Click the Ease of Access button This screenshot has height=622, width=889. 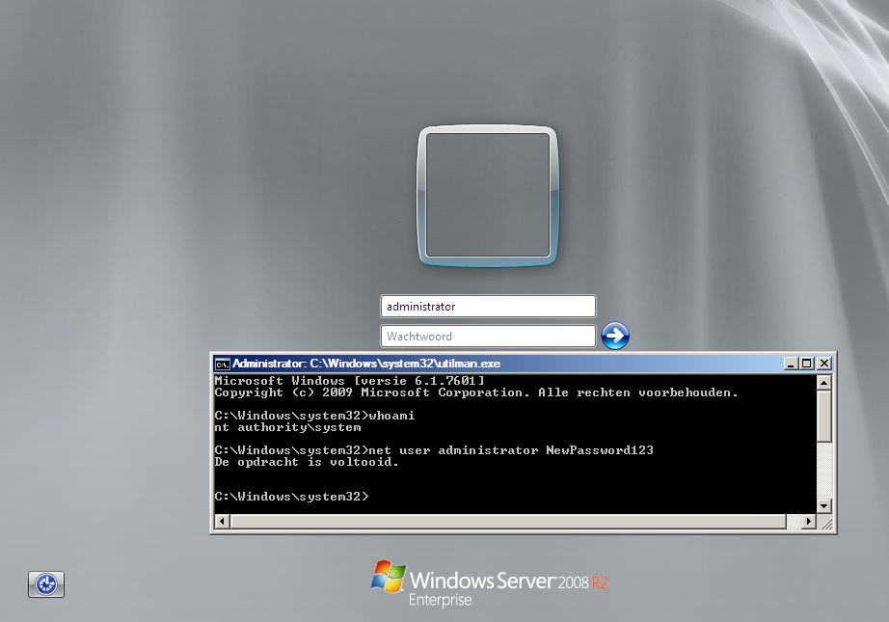point(46,584)
